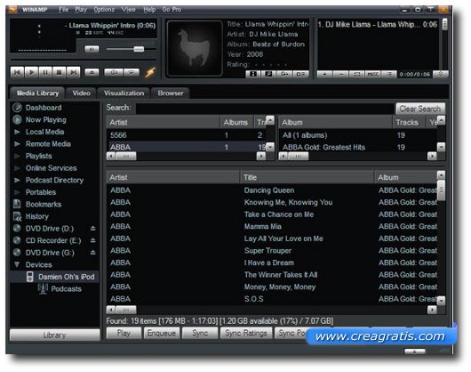Pause the current track
Screen dimensions: 471x372
(x=45, y=72)
